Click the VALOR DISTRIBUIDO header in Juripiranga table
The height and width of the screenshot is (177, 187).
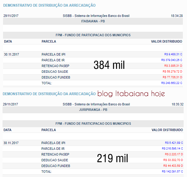[167, 130]
